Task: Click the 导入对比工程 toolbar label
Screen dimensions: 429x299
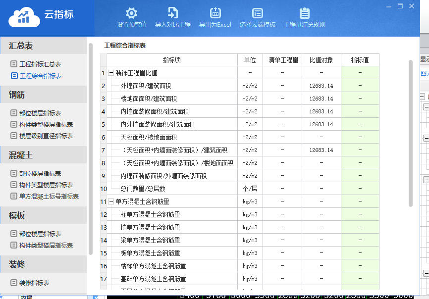Action: click(x=173, y=25)
